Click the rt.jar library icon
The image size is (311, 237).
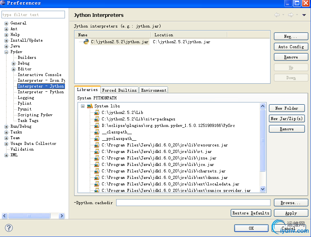97,151
